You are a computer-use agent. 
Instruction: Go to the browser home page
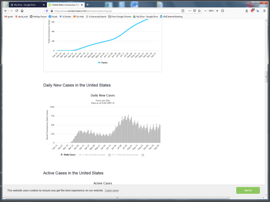[22, 11]
